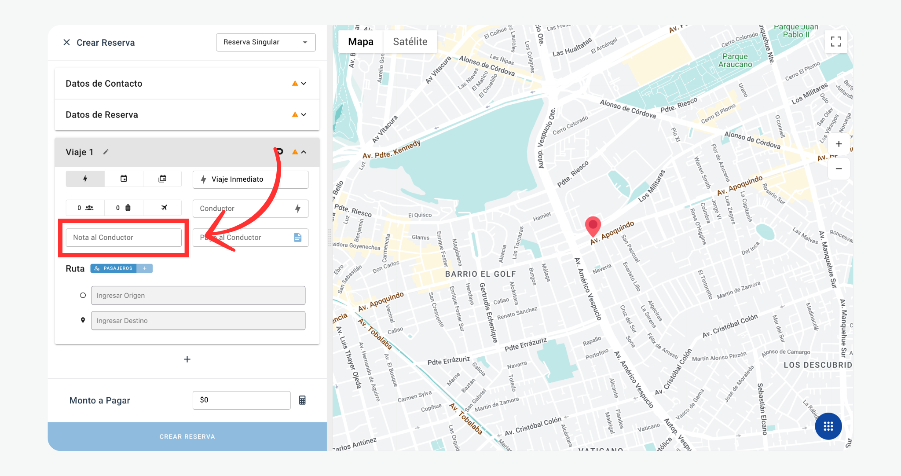Set the passenger count button
901x476 pixels.
coord(85,208)
